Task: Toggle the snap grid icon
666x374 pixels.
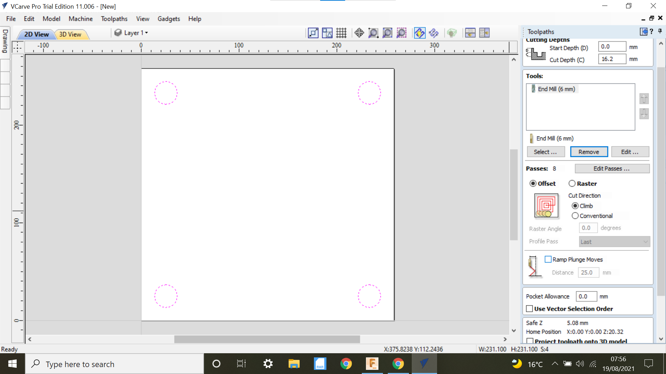Action: tap(341, 33)
